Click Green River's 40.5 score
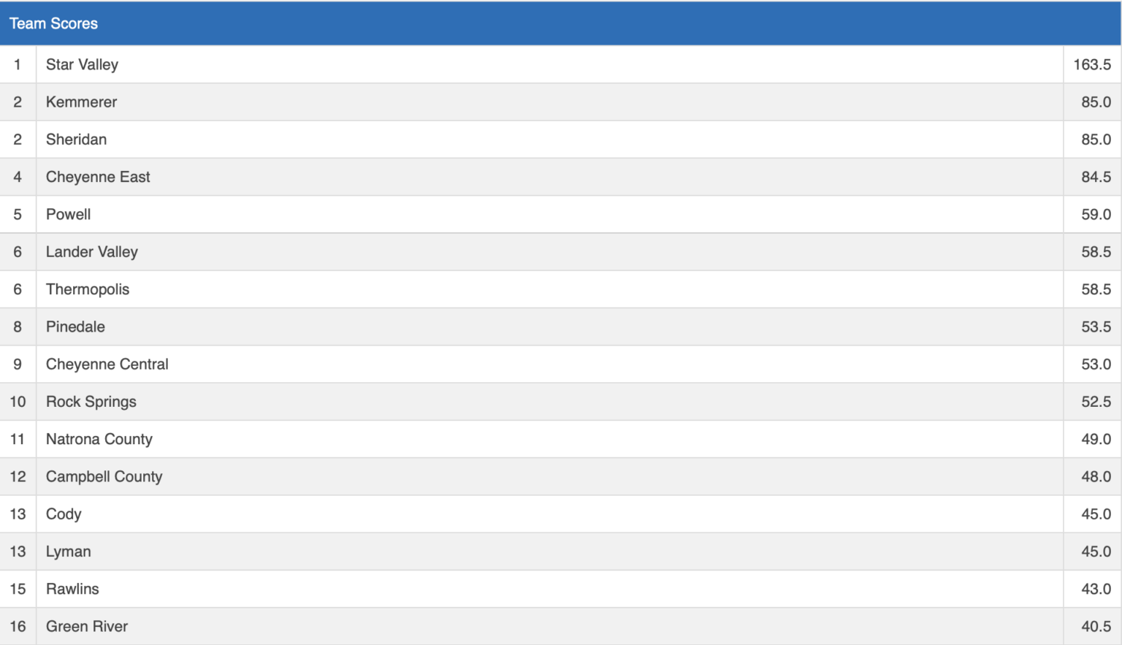The image size is (1122, 645). [1096, 626]
